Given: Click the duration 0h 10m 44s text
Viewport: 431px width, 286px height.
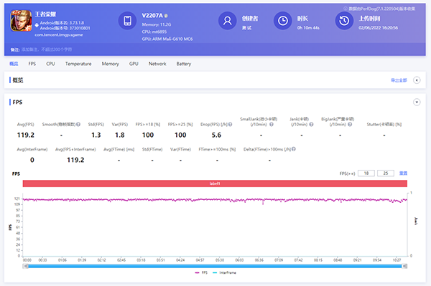Looking at the screenshot, I should click(x=308, y=28).
